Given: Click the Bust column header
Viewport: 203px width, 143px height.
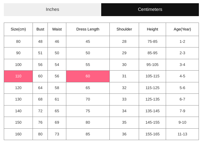Looking at the screenshot, I should point(40,29).
